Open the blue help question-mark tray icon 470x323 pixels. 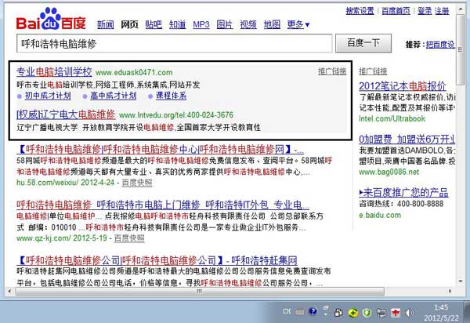(313, 311)
